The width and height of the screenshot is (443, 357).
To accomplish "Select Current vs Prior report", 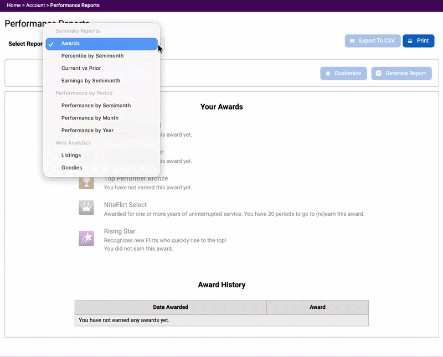I will [101, 68].
